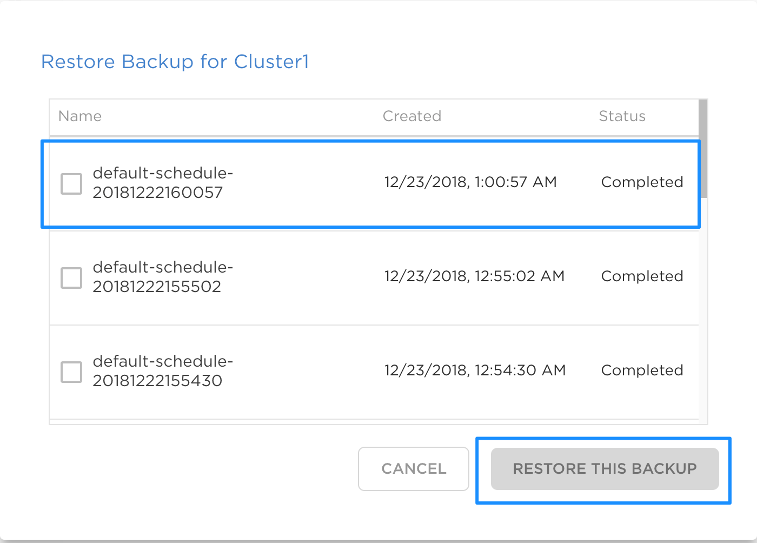The image size is (757, 543).
Task: Click the 12:55:02 AM created timestamp
Action: click(474, 276)
